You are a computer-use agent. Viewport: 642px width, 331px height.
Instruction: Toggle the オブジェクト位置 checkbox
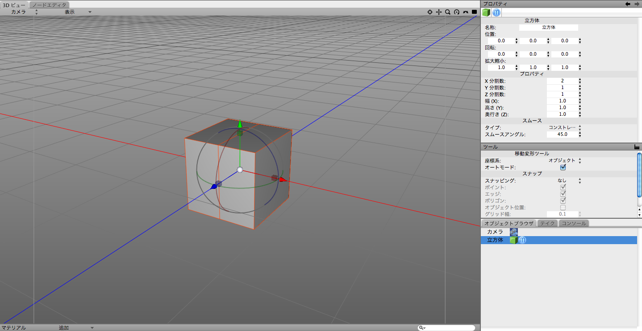(563, 207)
